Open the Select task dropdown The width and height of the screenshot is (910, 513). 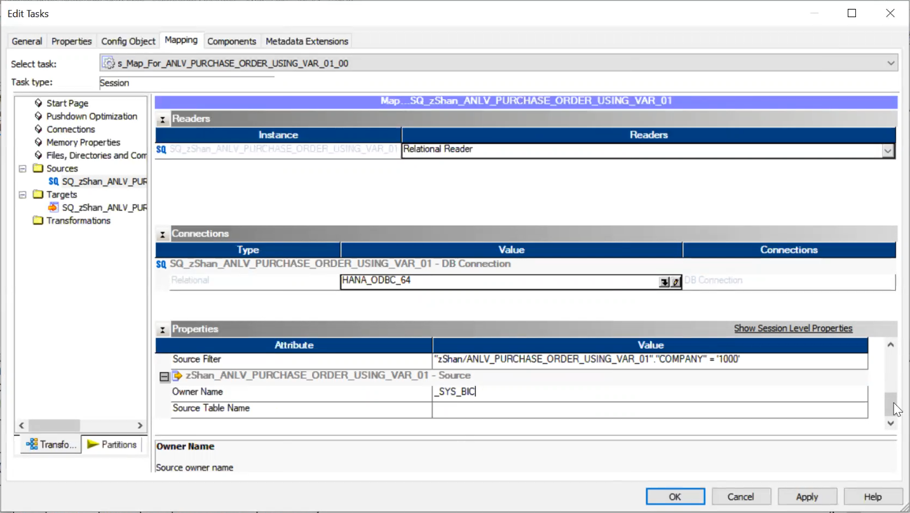(x=891, y=63)
